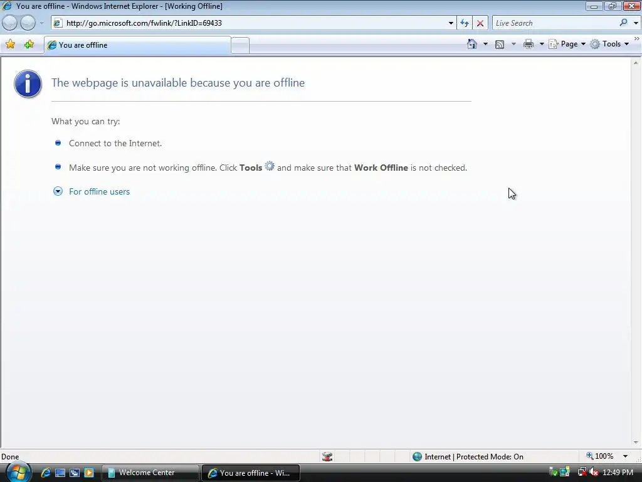Click the Forward navigation button

tap(28, 23)
